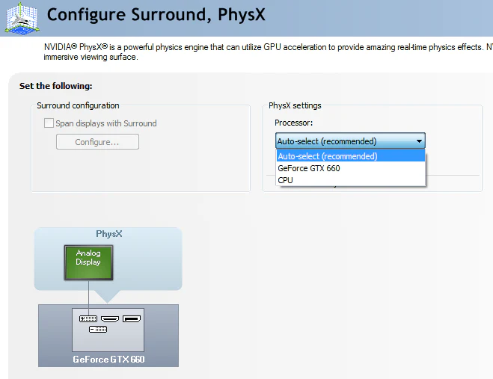Select the top-left DVI port icon
The width and height of the screenshot is (493, 379).
point(88,318)
